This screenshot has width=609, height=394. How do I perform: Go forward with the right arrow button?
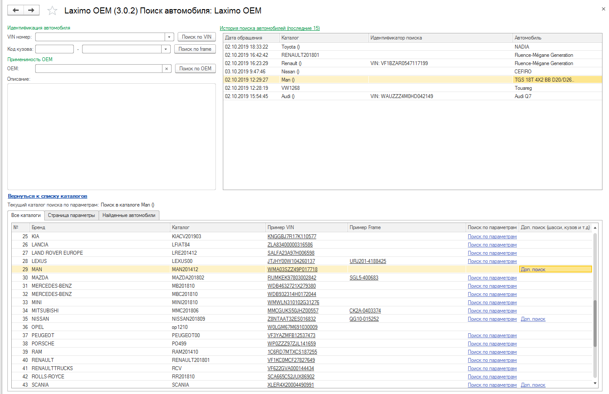31,10
